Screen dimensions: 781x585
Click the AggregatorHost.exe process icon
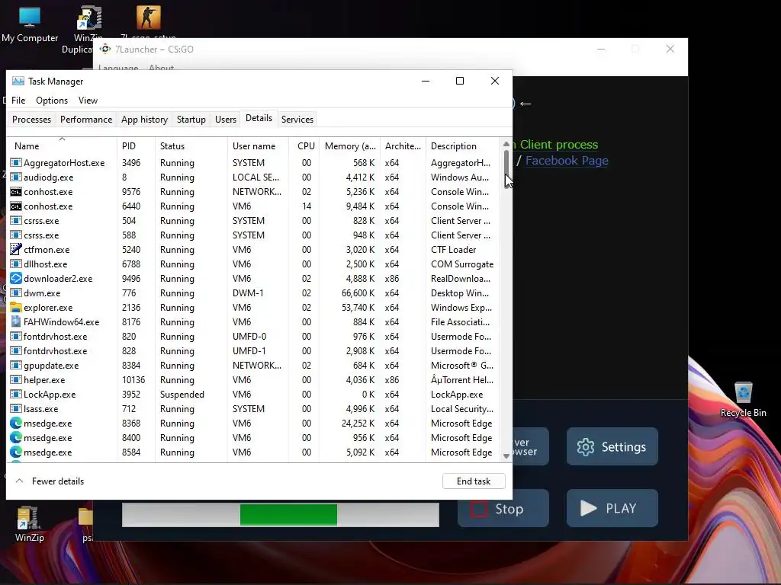click(16, 163)
